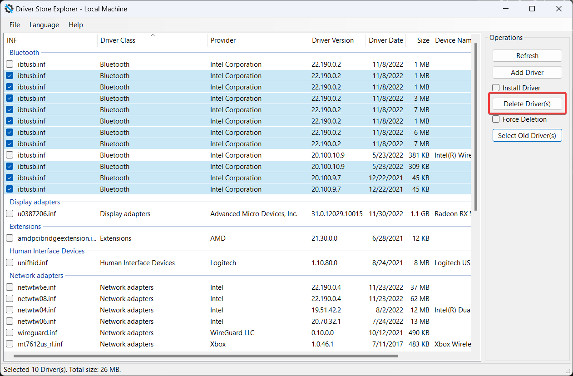The image size is (573, 376).
Task: Click the driver date '7/11/2017'
Action: click(x=389, y=344)
